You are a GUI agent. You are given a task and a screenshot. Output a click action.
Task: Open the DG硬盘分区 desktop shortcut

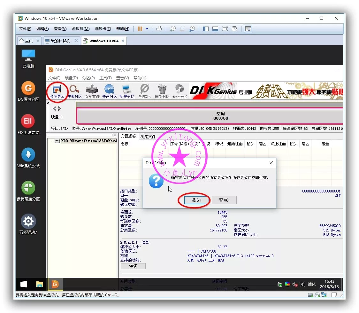pos(28,91)
